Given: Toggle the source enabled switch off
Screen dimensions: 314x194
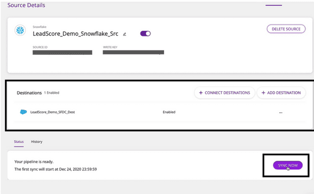Looking at the screenshot, I should [x=146, y=33].
